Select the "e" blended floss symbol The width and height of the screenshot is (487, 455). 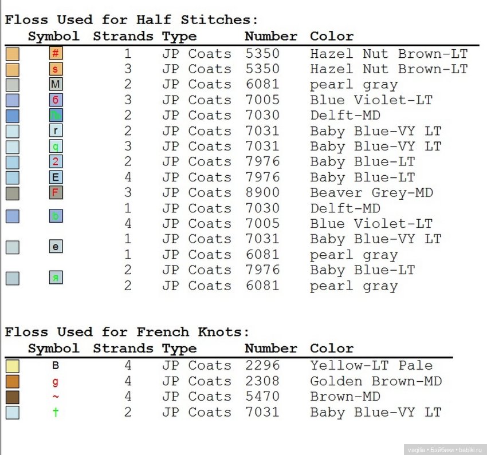(x=56, y=247)
